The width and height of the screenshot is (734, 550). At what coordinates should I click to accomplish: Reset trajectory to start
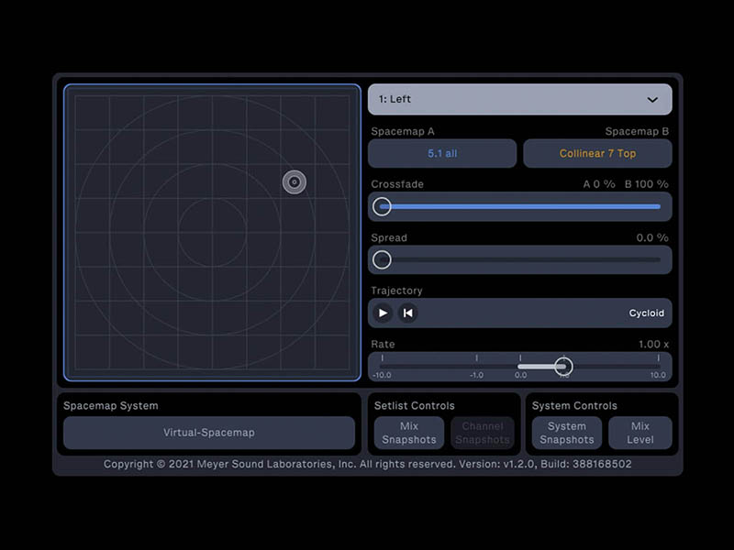click(407, 313)
